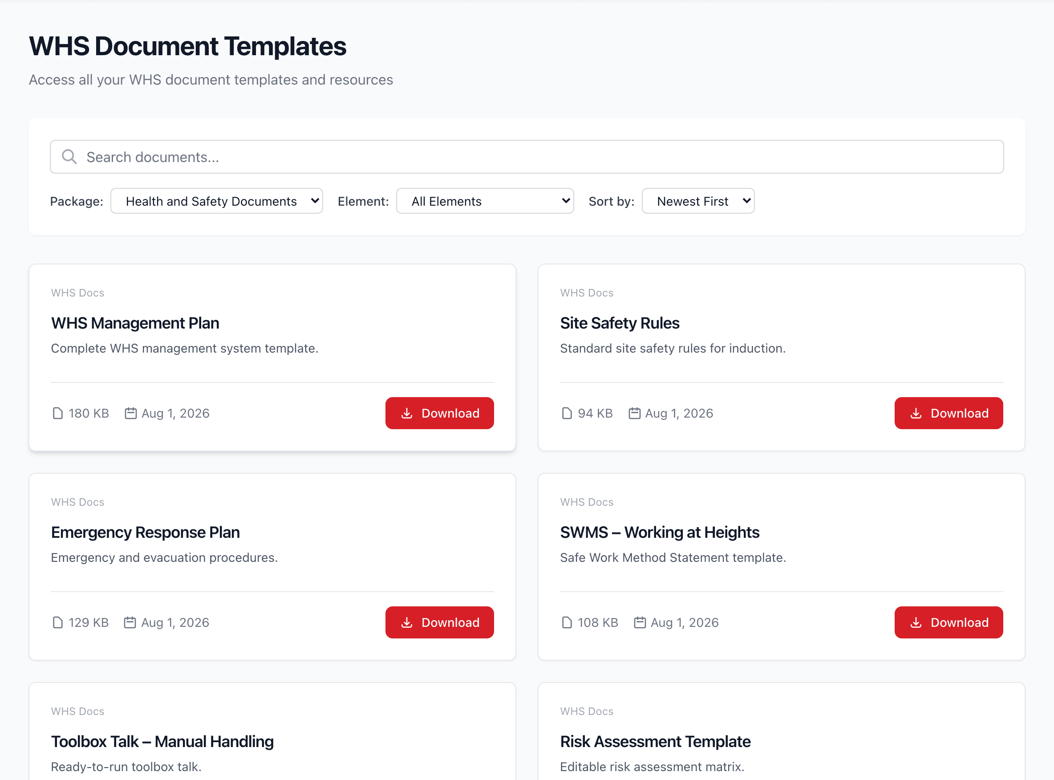Click 'Ready-to-run toolbox talk.' description
This screenshot has height=780, width=1054.
126,767
